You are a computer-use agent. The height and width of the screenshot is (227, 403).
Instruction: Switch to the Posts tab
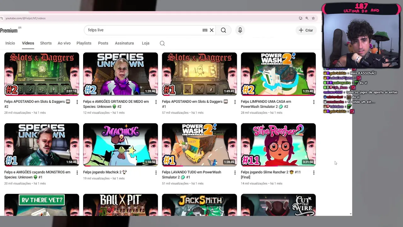(x=103, y=43)
